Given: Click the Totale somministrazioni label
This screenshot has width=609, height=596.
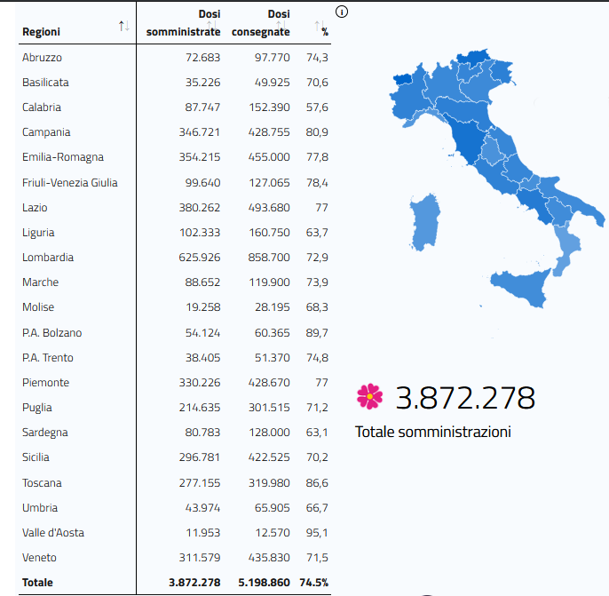Looking at the screenshot, I should coord(433,433).
